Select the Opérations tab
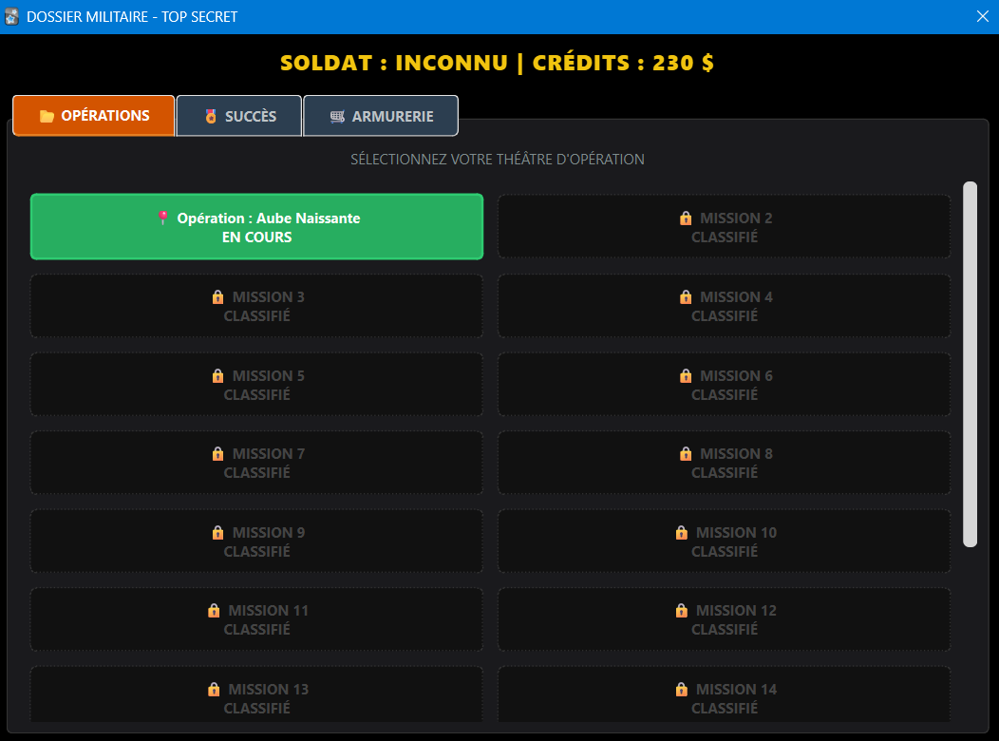The height and width of the screenshot is (741, 999). click(x=94, y=116)
